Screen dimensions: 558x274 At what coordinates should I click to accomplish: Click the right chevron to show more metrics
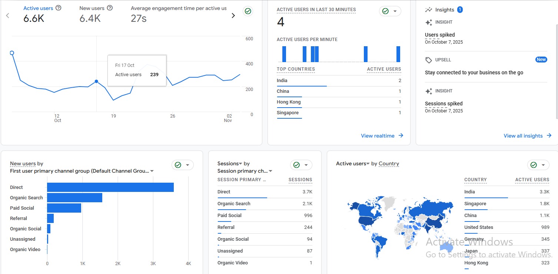pos(233,16)
